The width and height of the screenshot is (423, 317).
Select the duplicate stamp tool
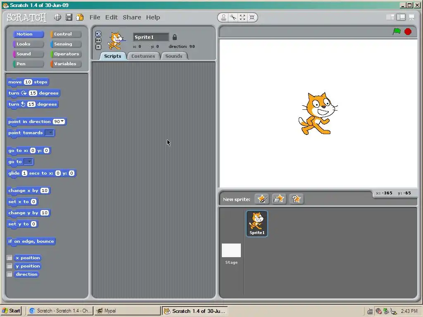[223, 17]
